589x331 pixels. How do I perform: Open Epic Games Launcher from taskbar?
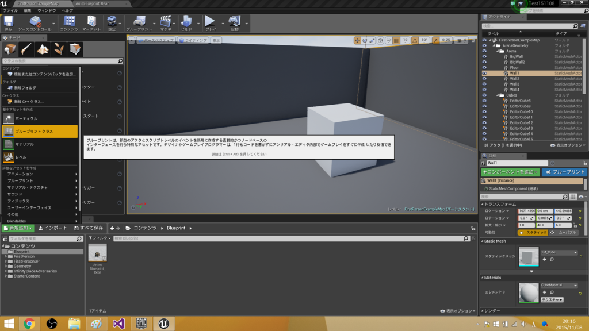(x=141, y=323)
